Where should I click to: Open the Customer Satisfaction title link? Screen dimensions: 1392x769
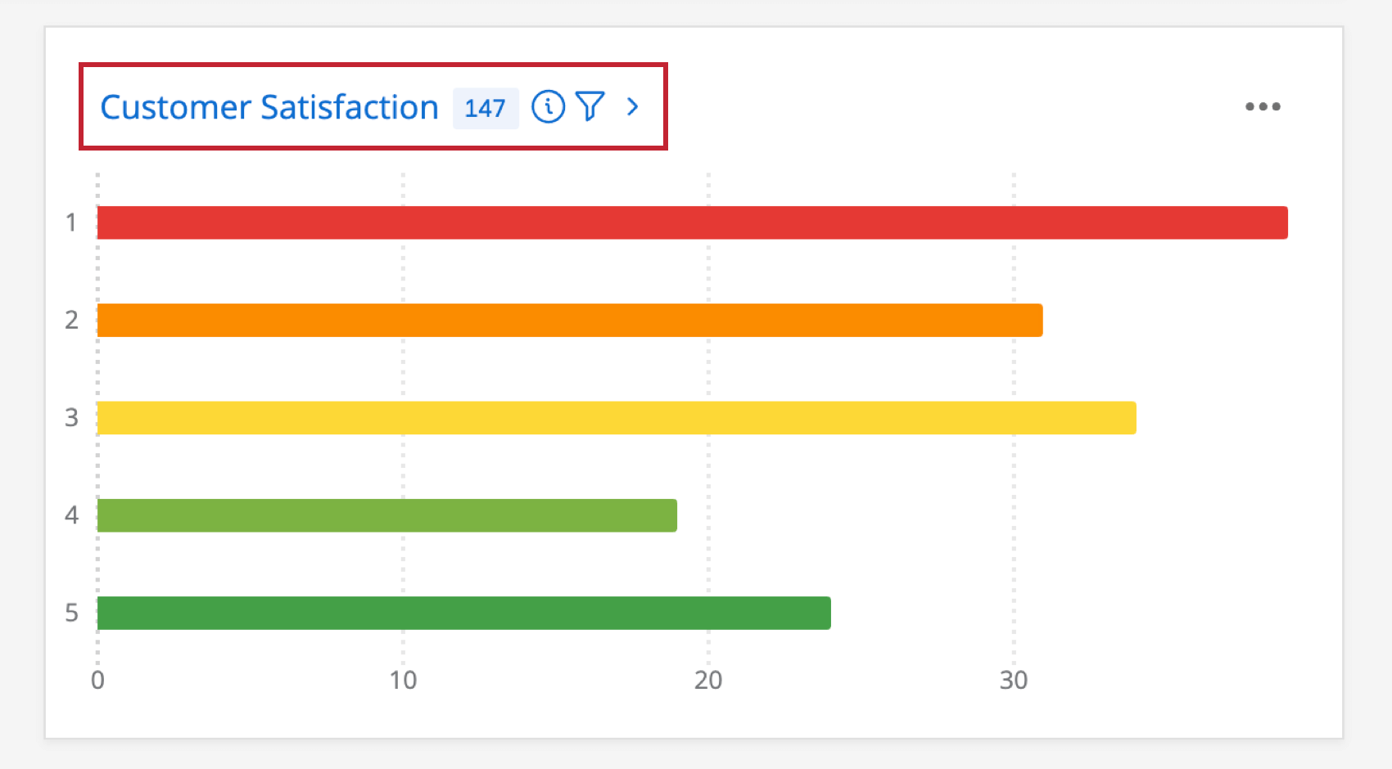tap(270, 106)
